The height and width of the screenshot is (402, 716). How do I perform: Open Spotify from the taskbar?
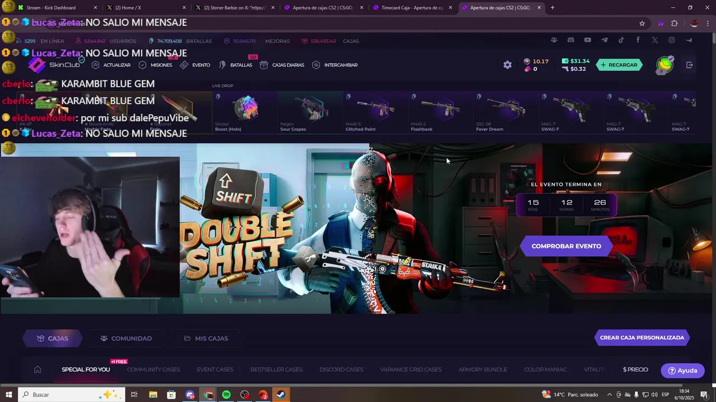227,395
